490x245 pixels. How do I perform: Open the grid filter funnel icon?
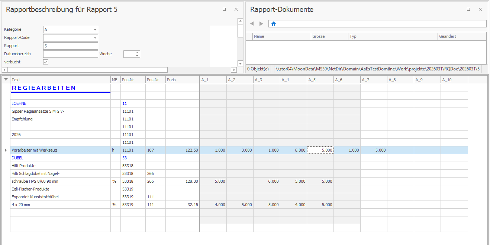(x=6, y=80)
